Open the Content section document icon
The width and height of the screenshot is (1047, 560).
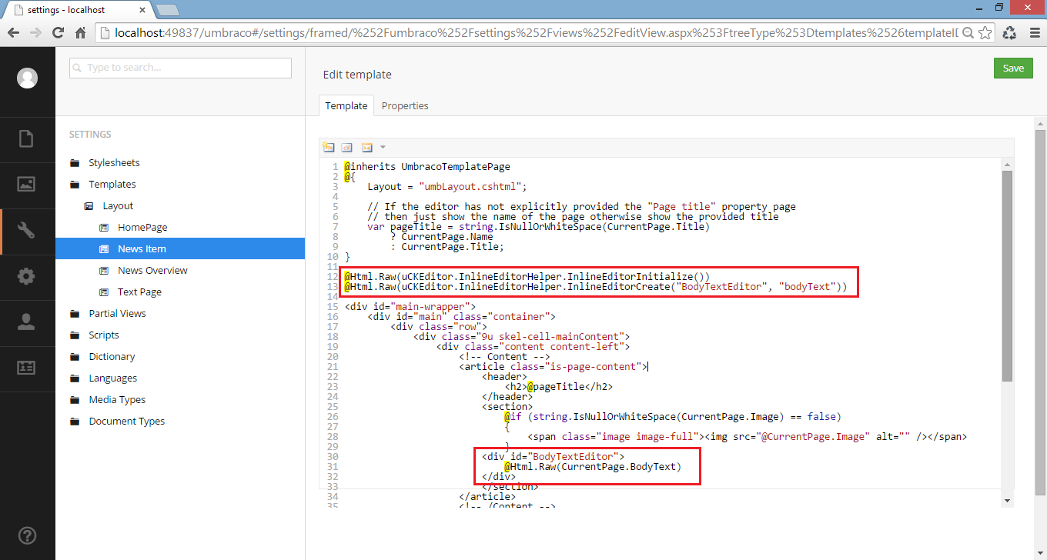click(27, 138)
